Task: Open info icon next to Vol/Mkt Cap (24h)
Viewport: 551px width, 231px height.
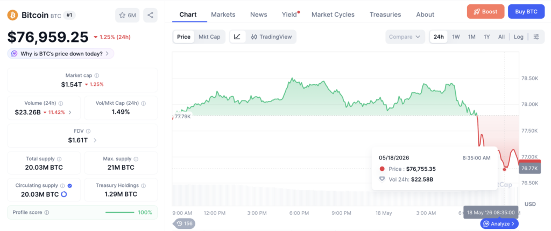Action: pyautogui.click(x=143, y=103)
